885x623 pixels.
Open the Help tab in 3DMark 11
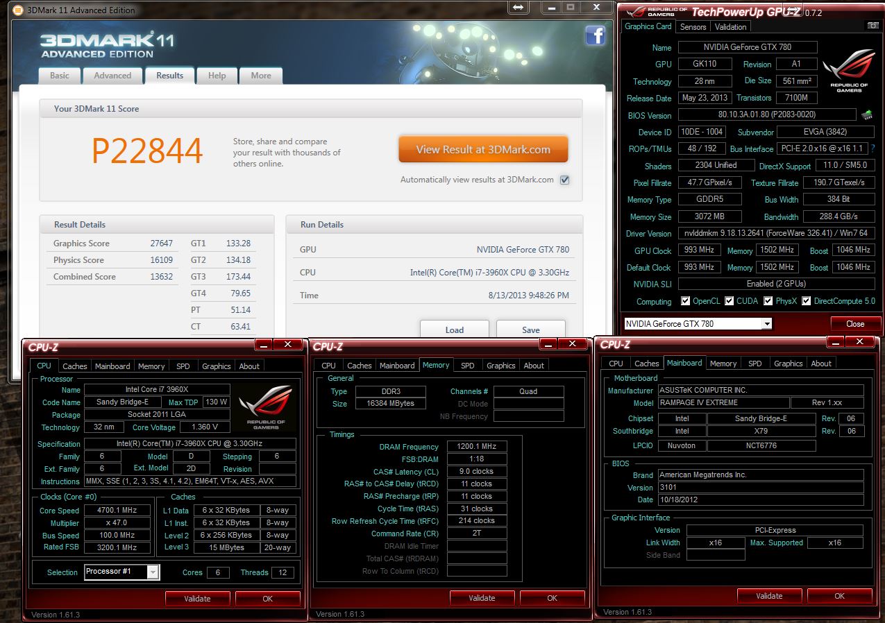217,76
